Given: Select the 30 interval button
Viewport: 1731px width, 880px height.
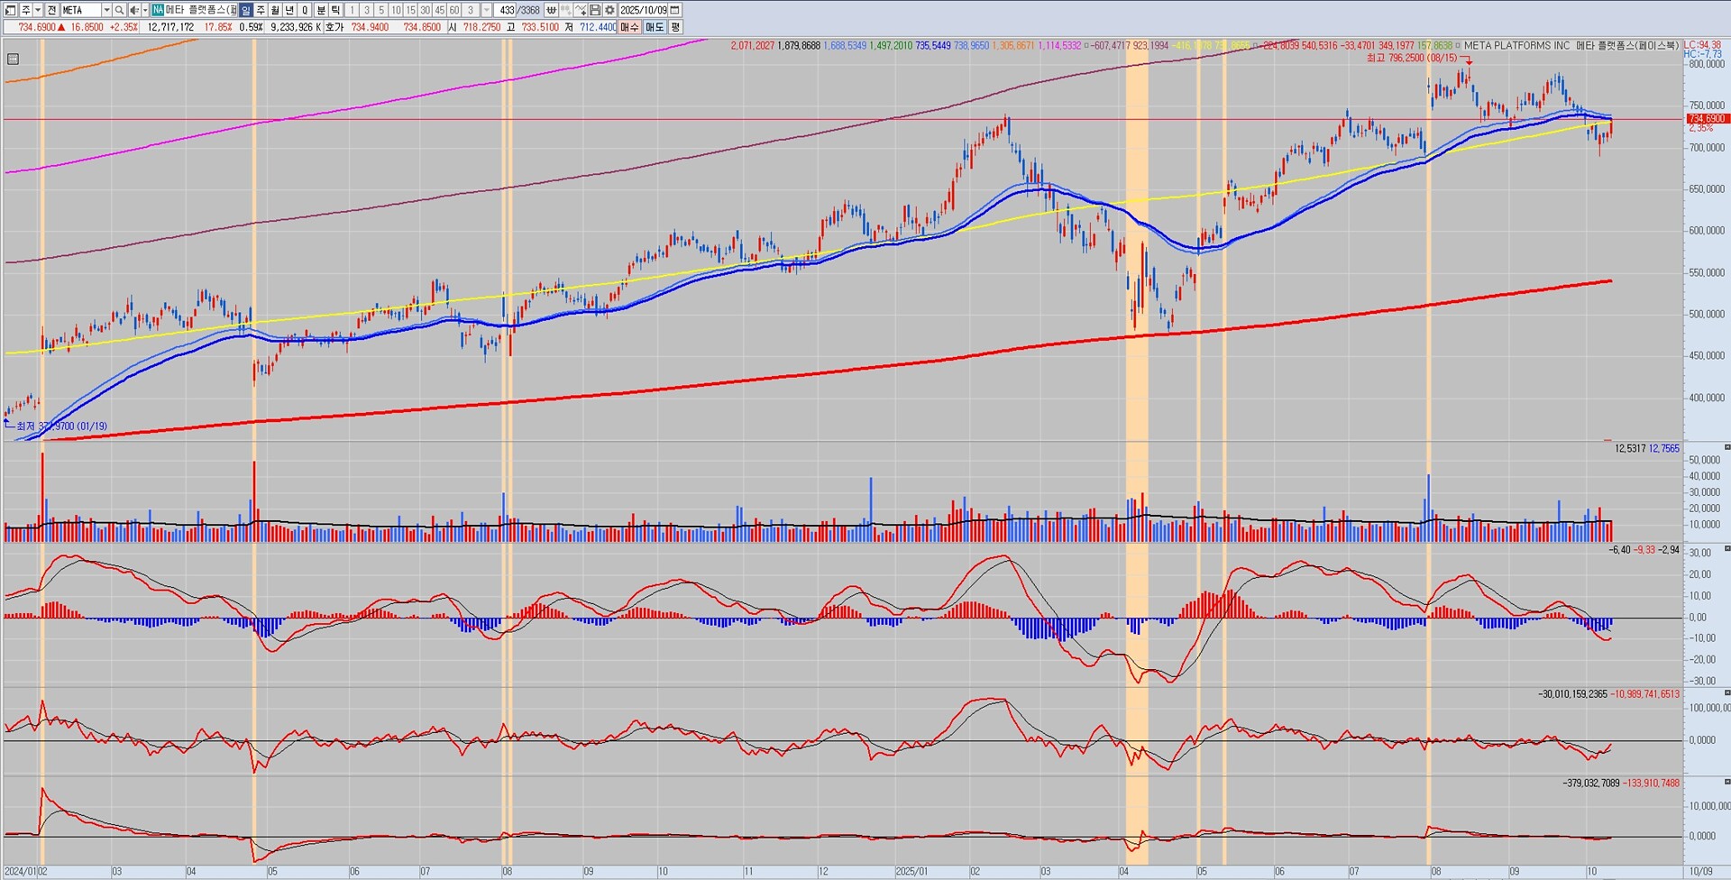Looking at the screenshot, I should coord(425,10).
